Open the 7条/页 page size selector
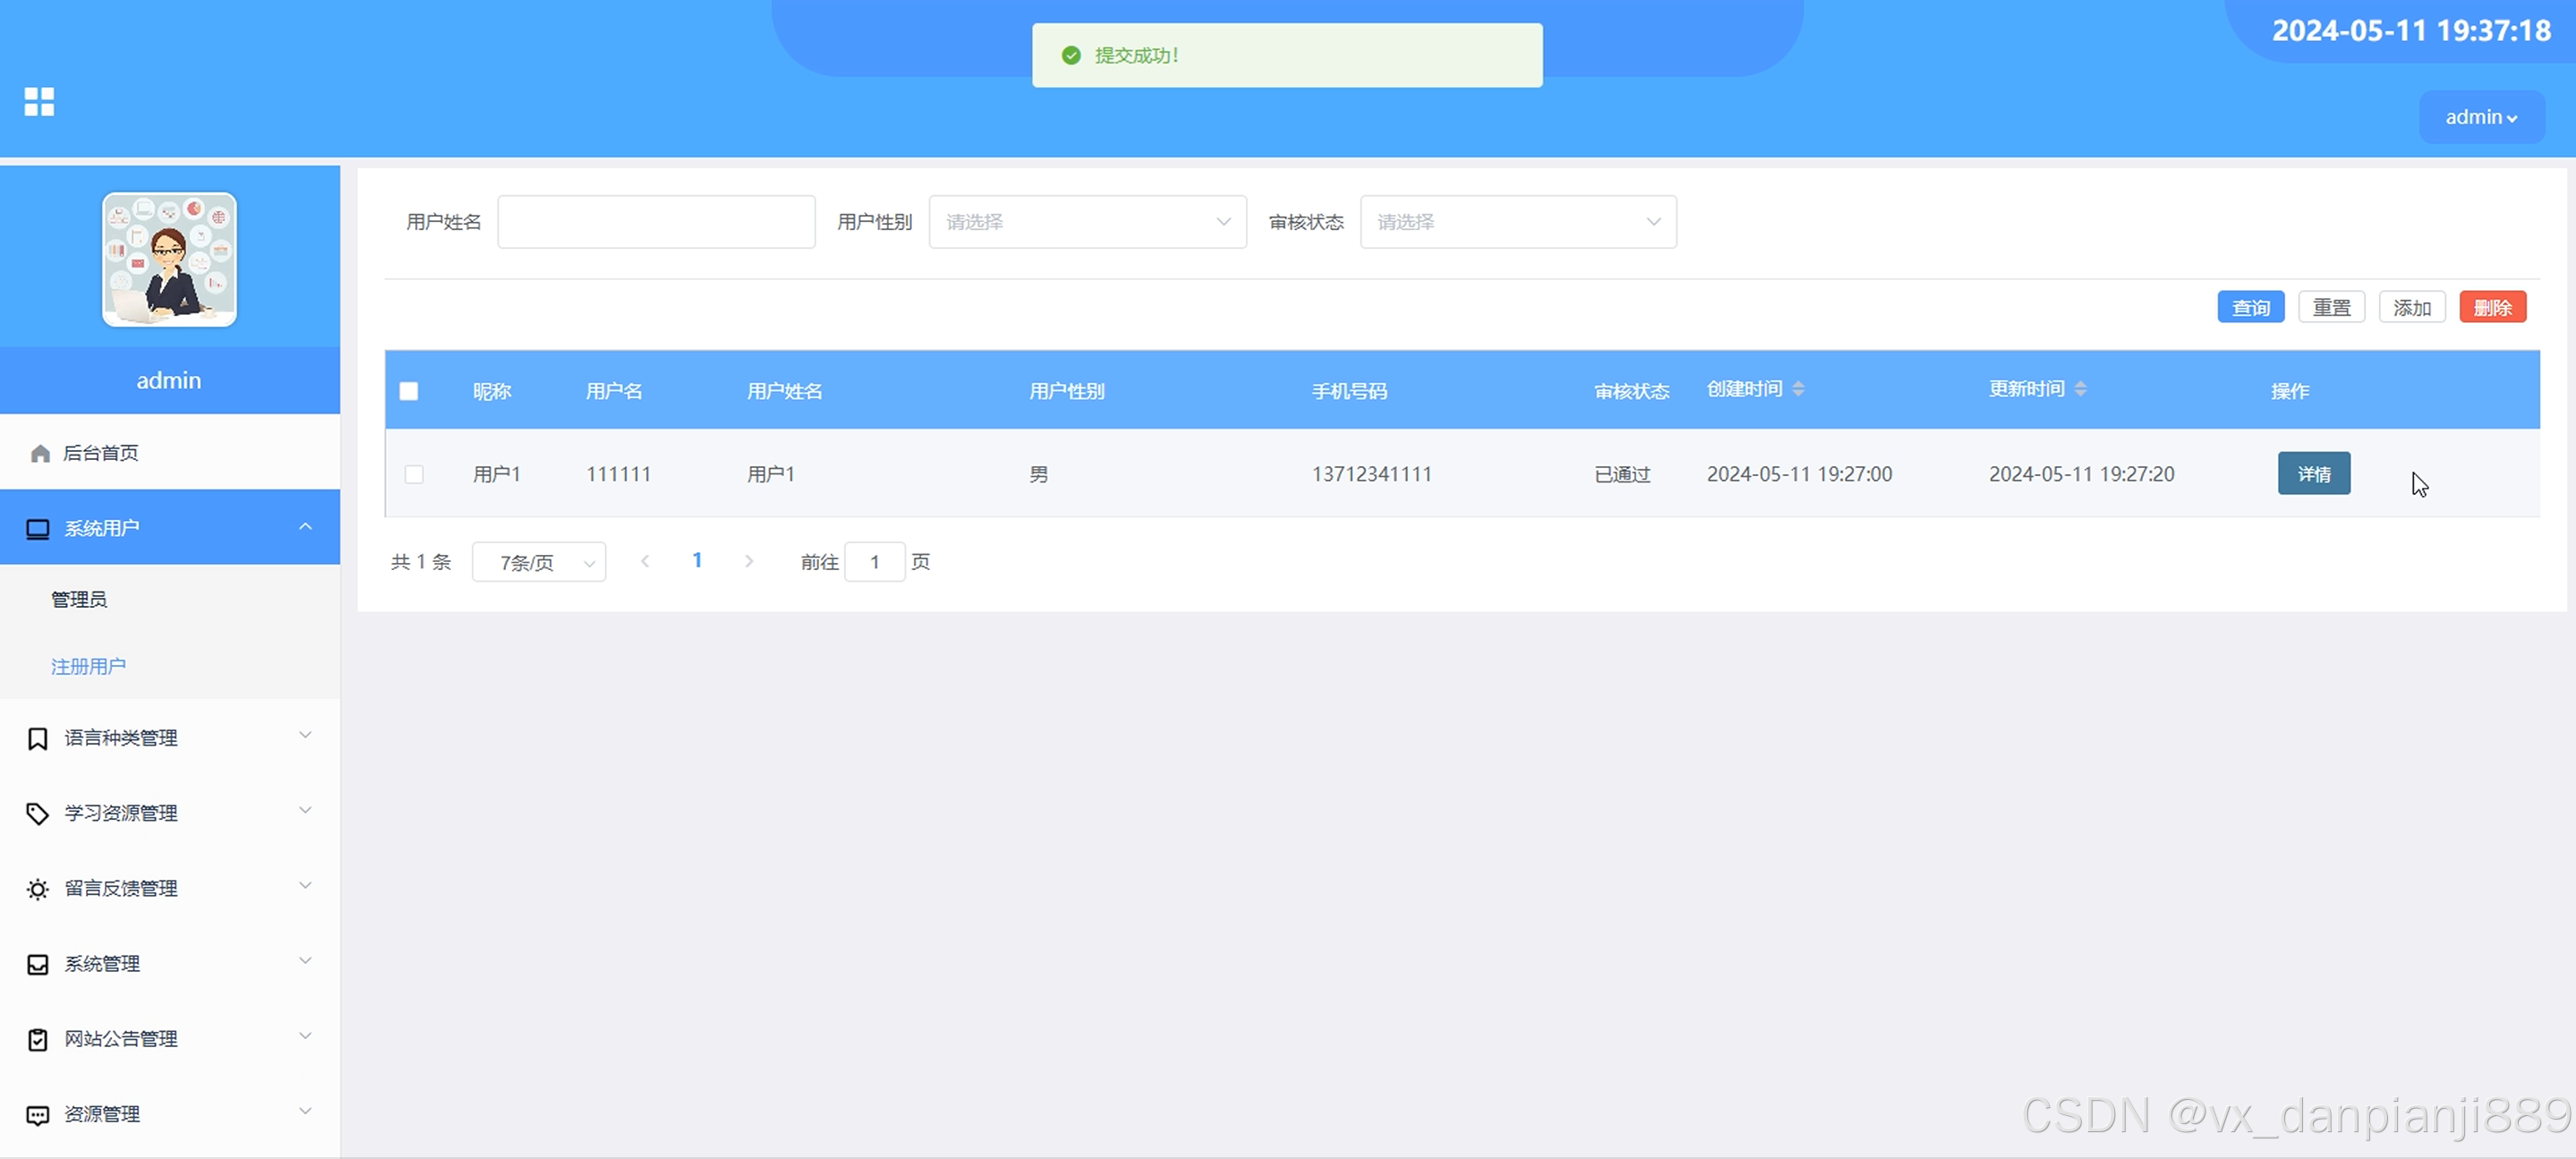The image size is (2576, 1159). tap(538, 562)
